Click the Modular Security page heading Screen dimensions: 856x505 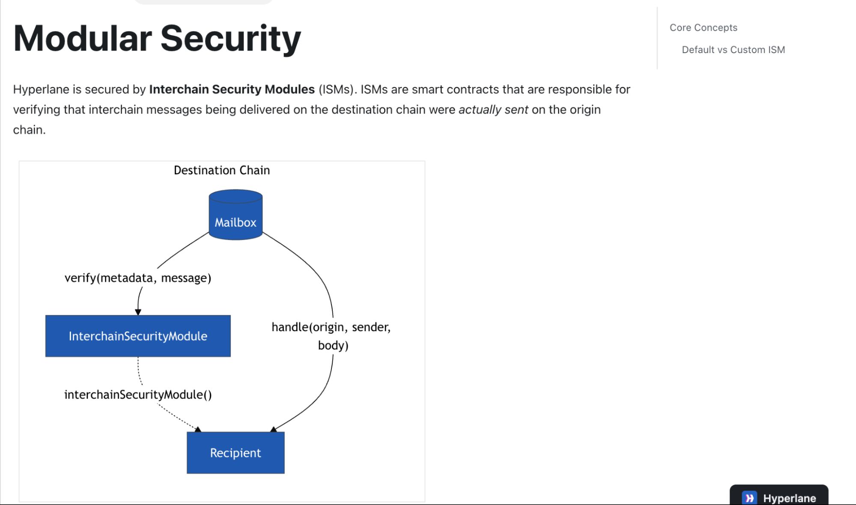pyautogui.click(x=157, y=39)
